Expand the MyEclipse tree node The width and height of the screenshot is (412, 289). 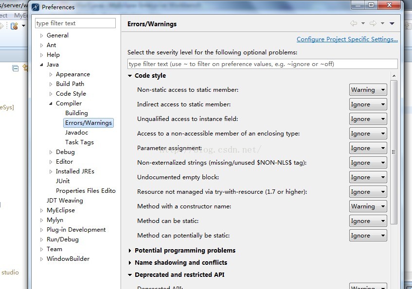pos(41,210)
